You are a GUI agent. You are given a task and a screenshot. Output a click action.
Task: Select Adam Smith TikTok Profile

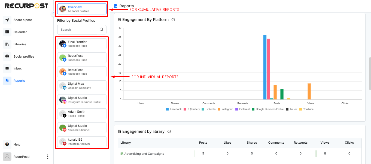pos(82,113)
